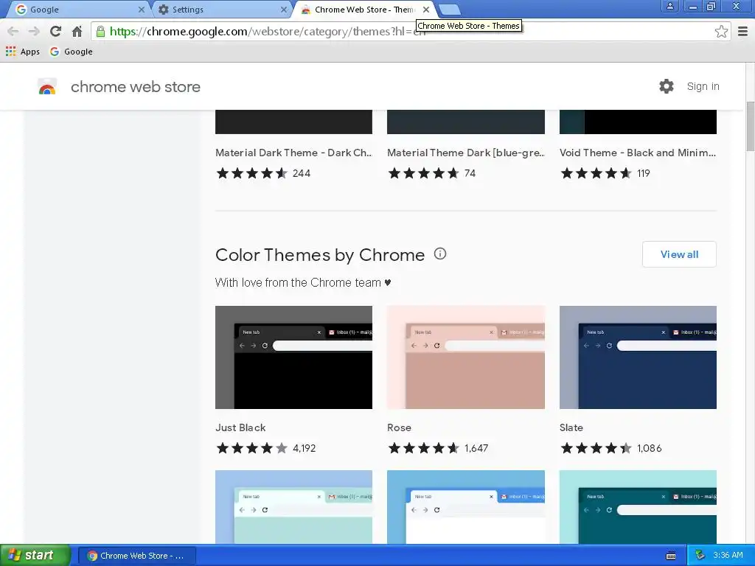Click the 74 rating stars of Material Theme Dark
Screen dimensions: 755x566
(x=423, y=173)
